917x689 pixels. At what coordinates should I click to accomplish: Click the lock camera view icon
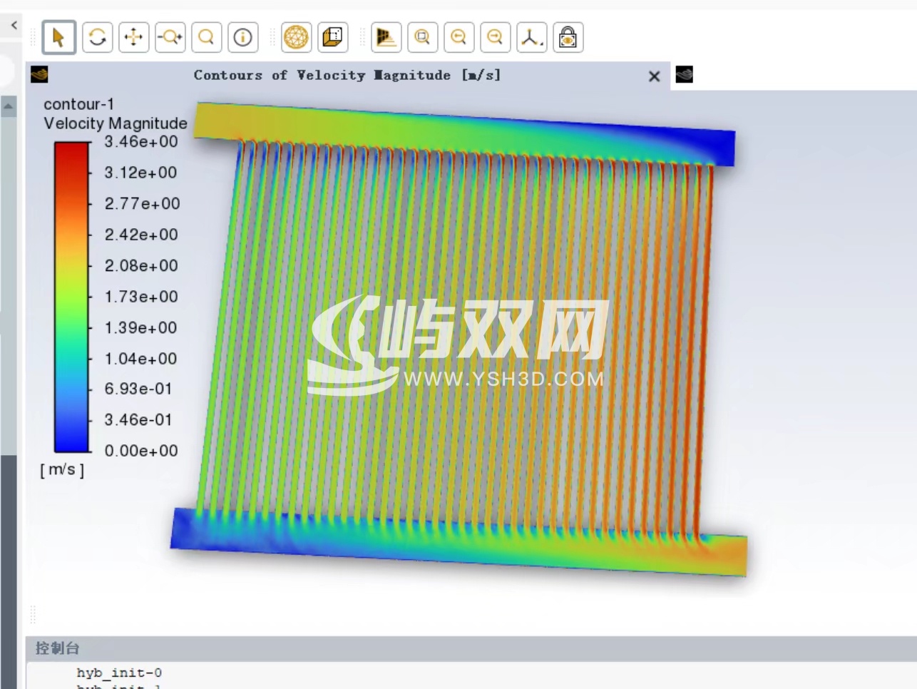pos(568,37)
